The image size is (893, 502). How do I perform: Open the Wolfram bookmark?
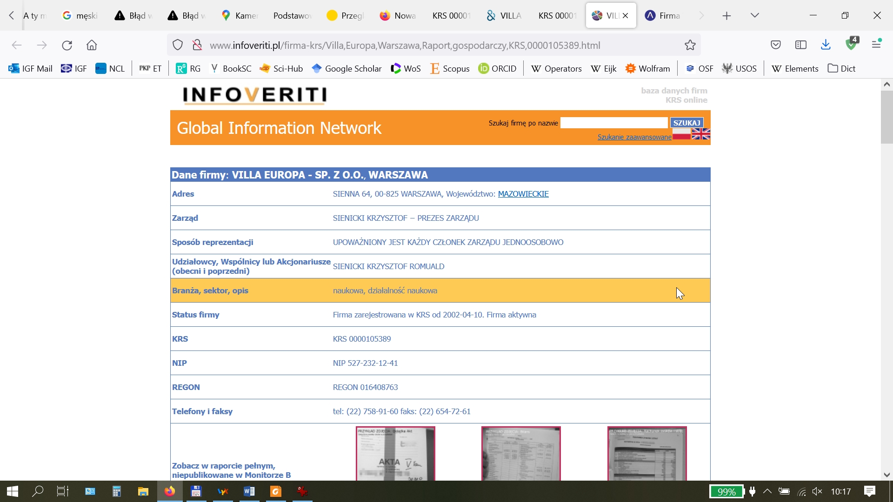coord(648,69)
